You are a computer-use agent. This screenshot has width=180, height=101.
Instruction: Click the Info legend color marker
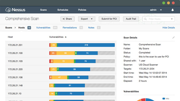click(x=164, y=98)
